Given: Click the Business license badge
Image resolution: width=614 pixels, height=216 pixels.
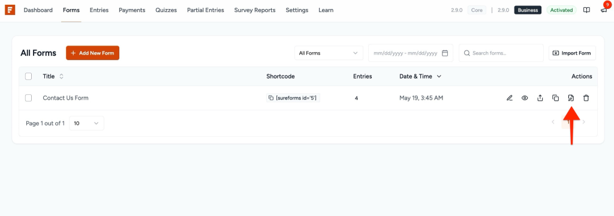Looking at the screenshot, I should click(x=528, y=10).
